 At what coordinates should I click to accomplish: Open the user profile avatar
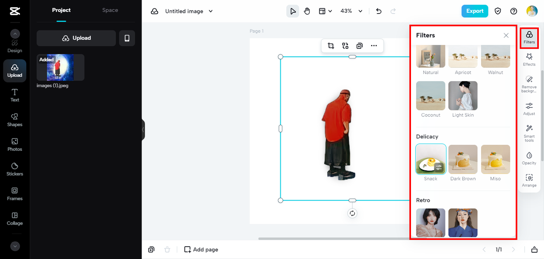tap(532, 11)
